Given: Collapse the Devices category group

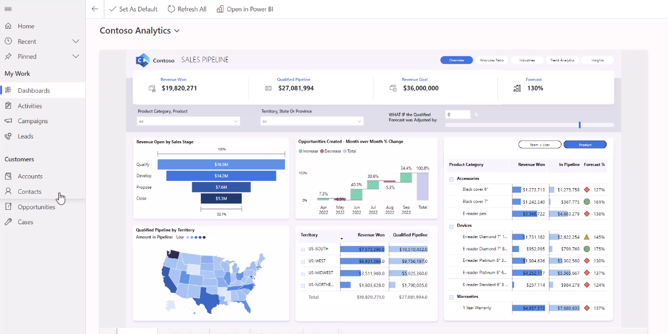Looking at the screenshot, I should pyautogui.click(x=451, y=226).
